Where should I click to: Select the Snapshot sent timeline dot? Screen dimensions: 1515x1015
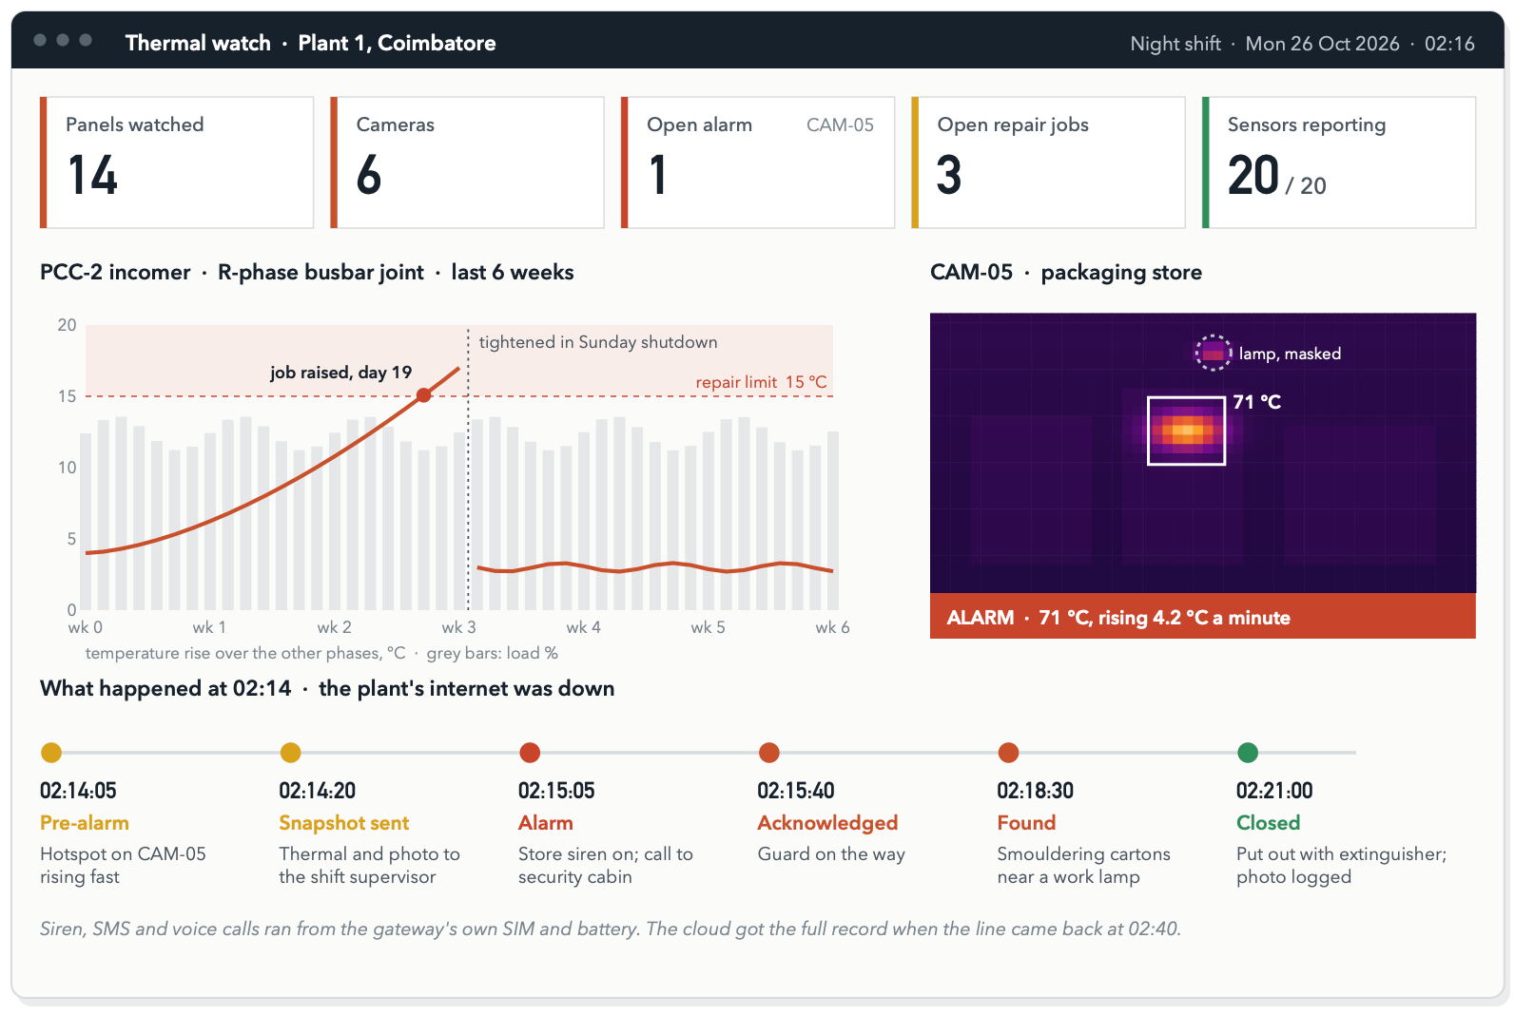tap(291, 753)
